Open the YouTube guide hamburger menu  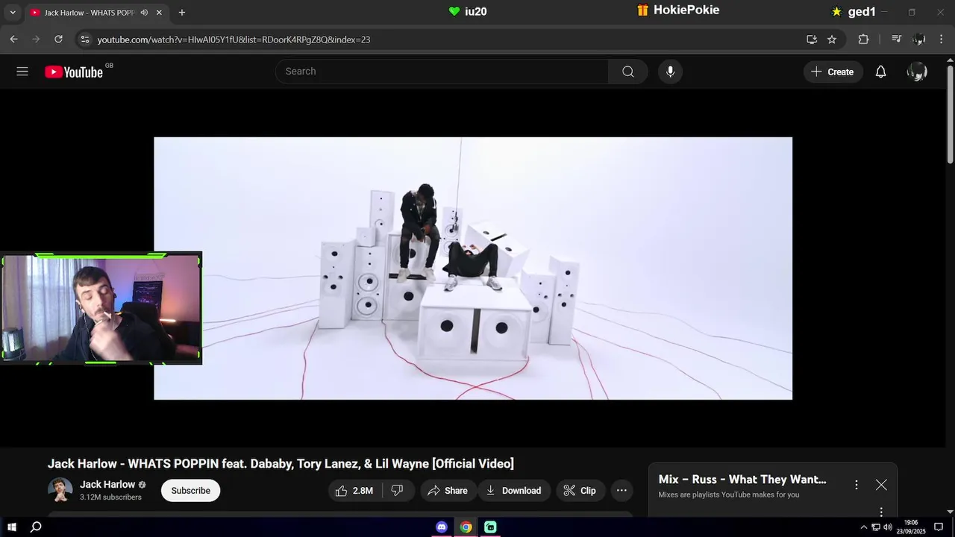tap(22, 72)
